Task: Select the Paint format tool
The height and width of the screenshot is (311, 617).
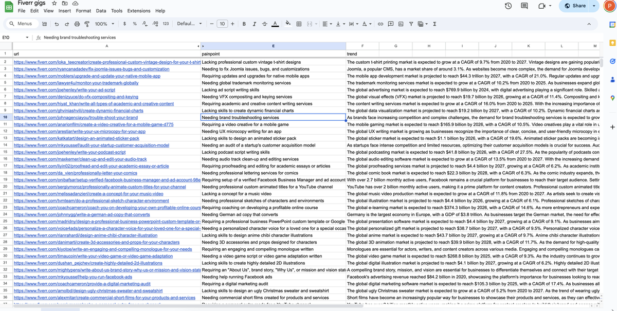Action: pos(87,24)
